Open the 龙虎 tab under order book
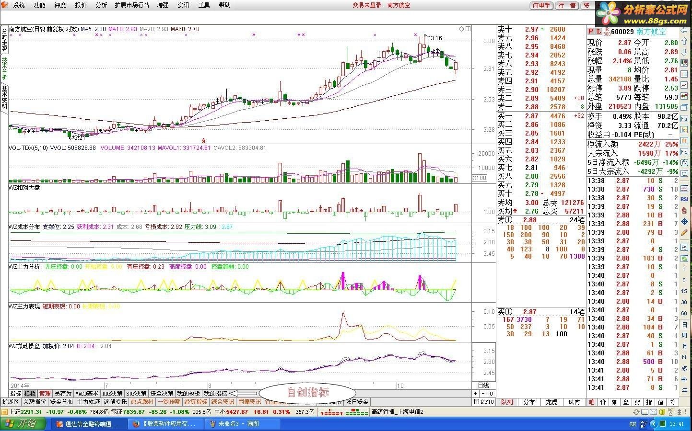692x431 pixels. [x=551, y=402]
